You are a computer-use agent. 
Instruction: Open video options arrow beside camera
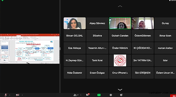tap(22, 95)
